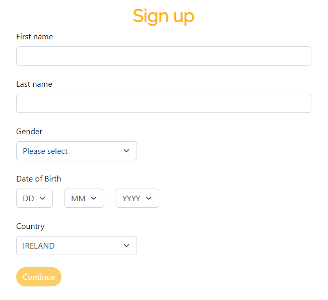This screenshot has height=300, width=328.
Task: Click the Gender label text
Action: pyautogui.click(x=29, y=132)
